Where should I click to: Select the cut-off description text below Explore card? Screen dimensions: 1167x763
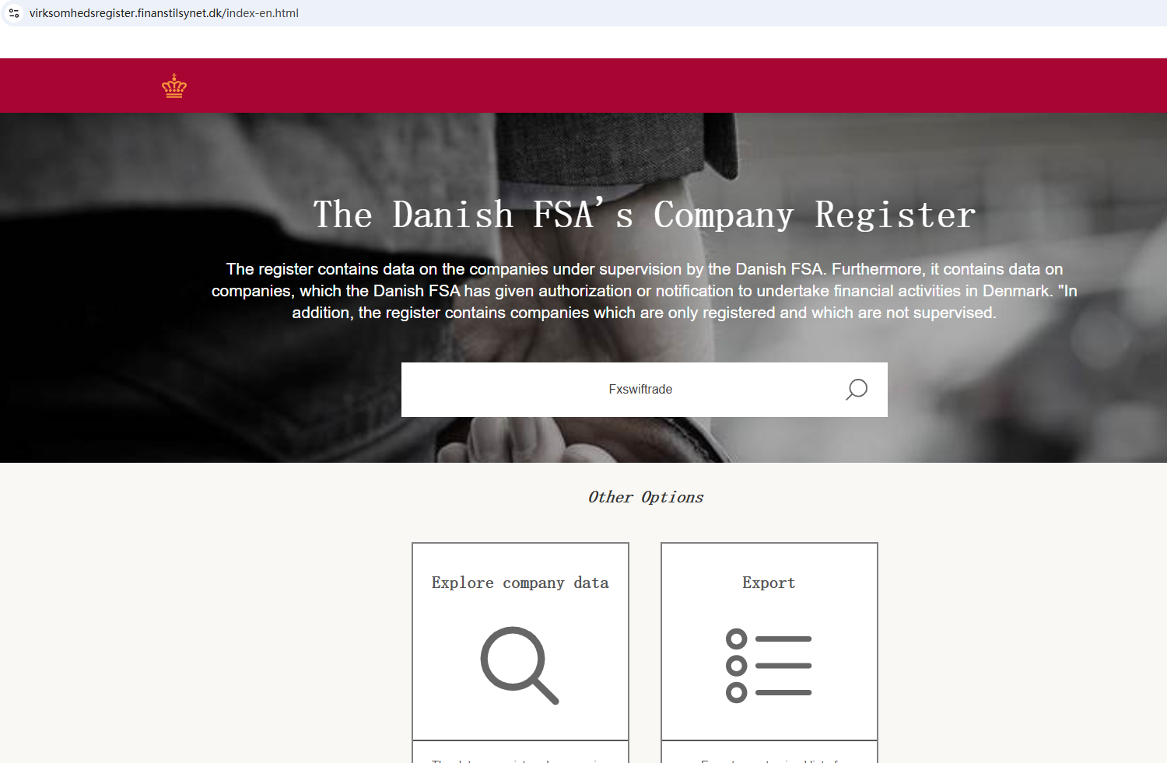(520, 759)
